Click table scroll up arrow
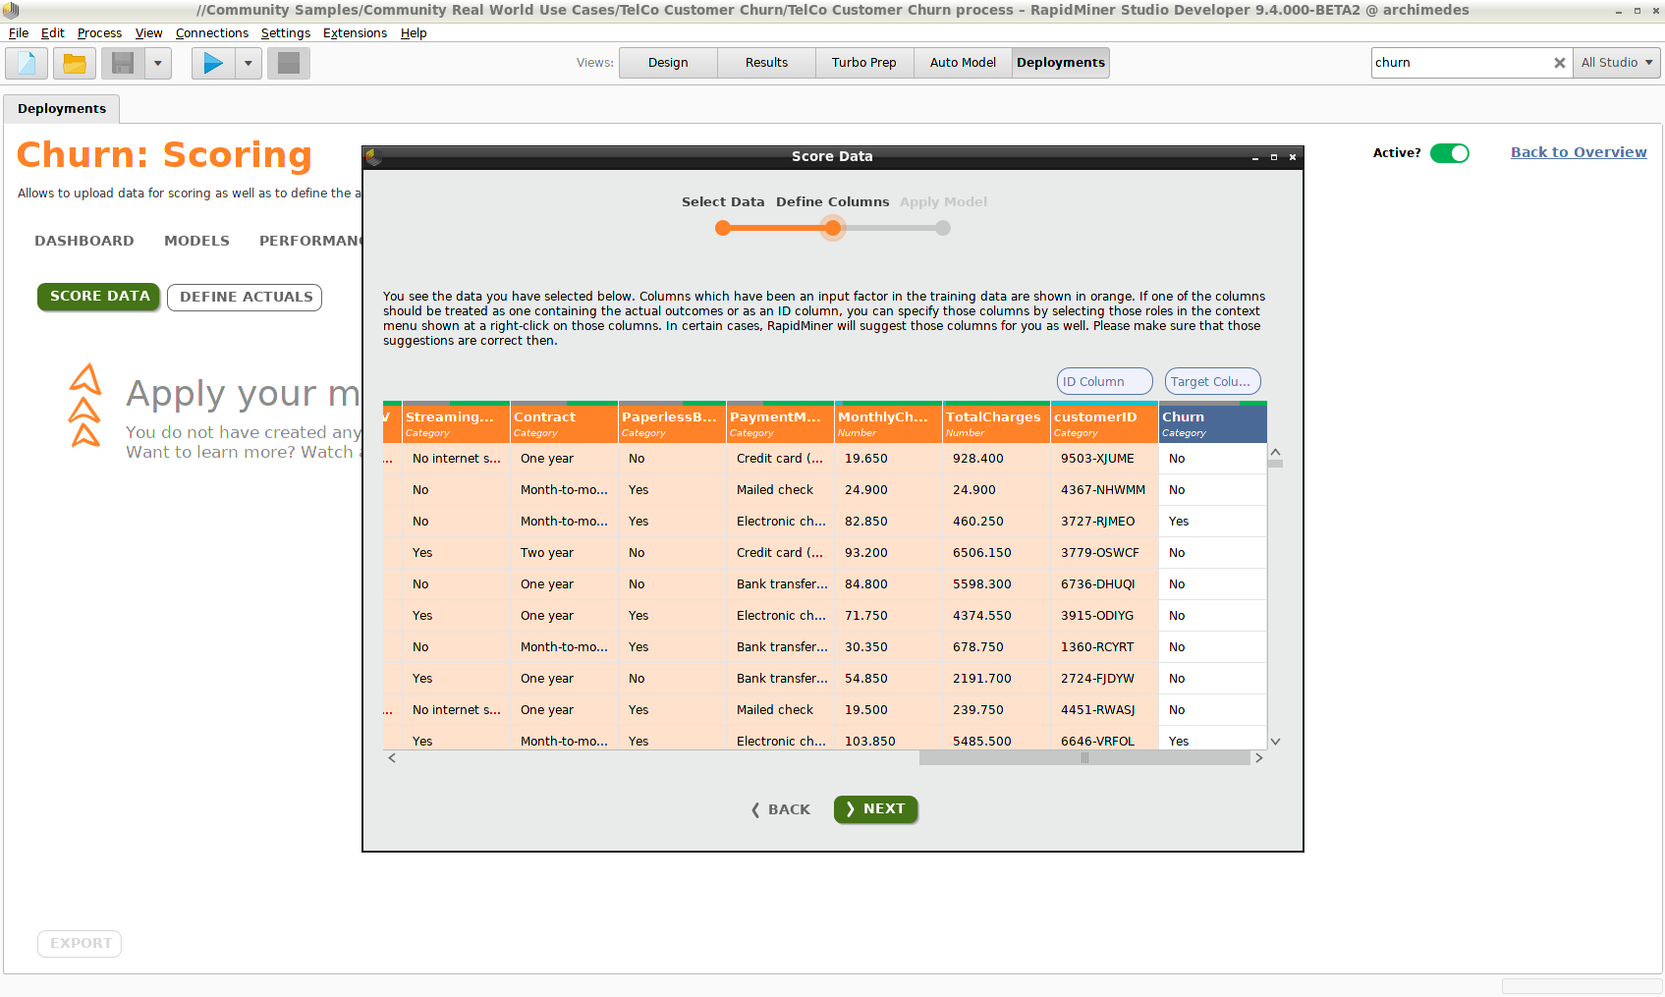This screenshot has height=997, width=1665. click(1275, 452)
